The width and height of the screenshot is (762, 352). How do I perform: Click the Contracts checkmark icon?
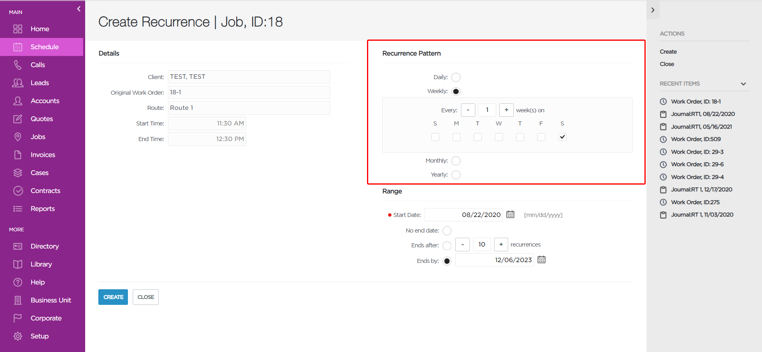coord(18,191)
